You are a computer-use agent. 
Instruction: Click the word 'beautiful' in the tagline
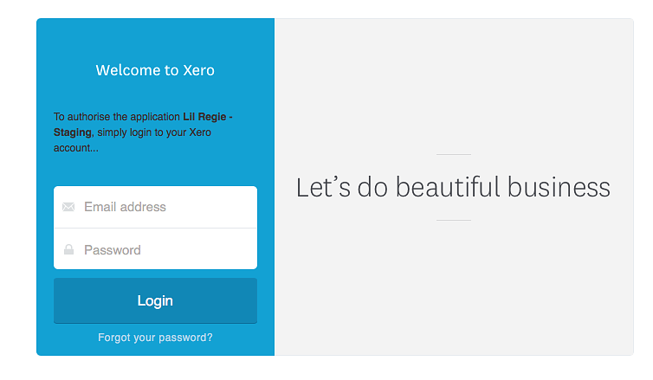click(x=455, y=187)
